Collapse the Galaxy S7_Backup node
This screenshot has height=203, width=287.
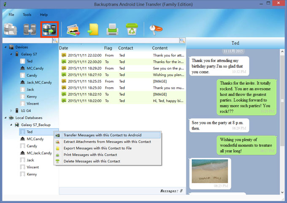(x=11, y=125)
